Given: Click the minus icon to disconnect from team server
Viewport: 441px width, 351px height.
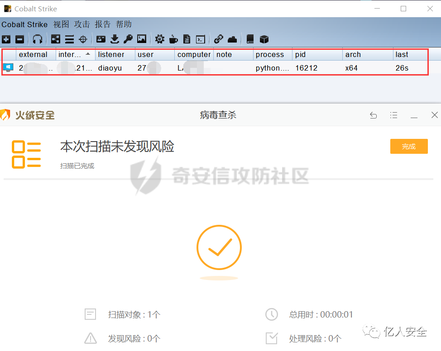Looking at the screenshot, I should 19,39.
